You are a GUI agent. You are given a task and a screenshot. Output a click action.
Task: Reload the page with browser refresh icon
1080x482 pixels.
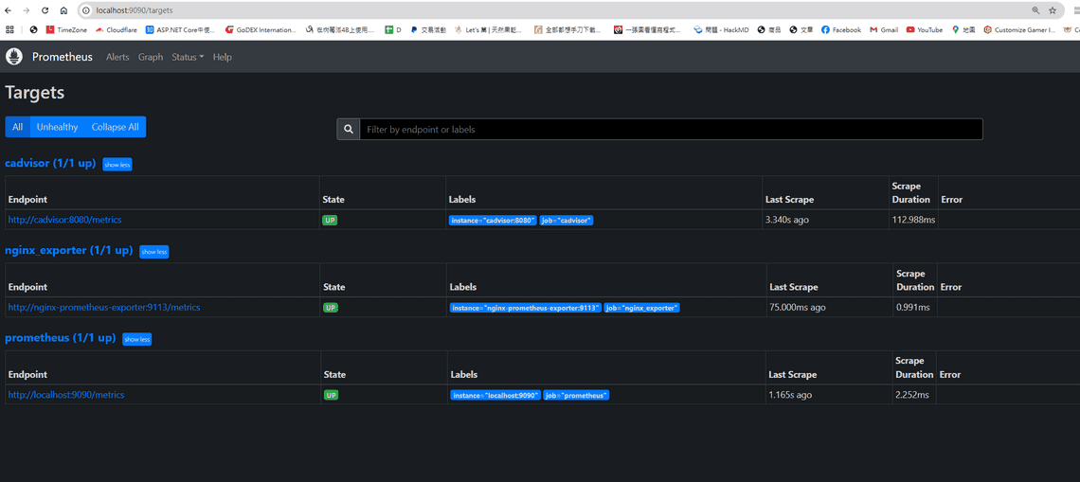[45, 10]
